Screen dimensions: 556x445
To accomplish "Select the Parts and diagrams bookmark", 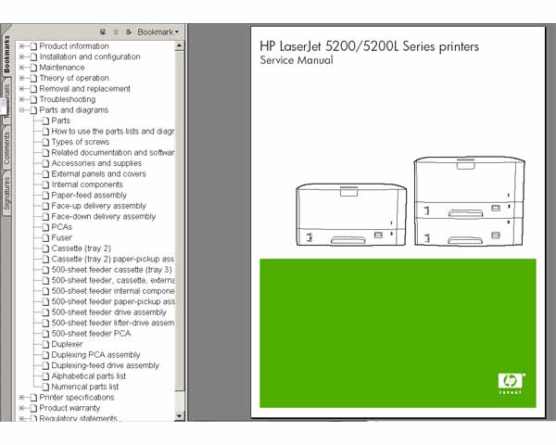I will (74, 110).
